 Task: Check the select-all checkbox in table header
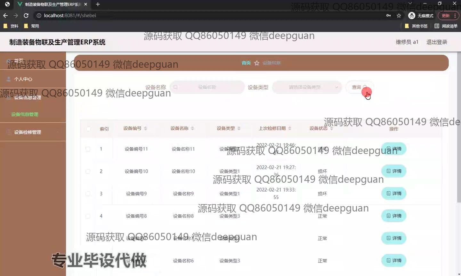click(x=88, y=129)
